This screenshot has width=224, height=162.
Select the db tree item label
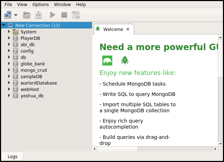click(23, 57)
